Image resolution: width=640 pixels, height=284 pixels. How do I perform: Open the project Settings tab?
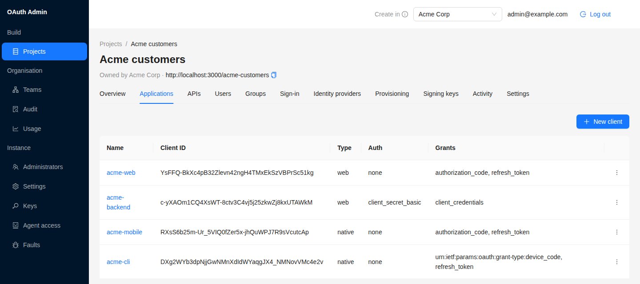(518, 94)
